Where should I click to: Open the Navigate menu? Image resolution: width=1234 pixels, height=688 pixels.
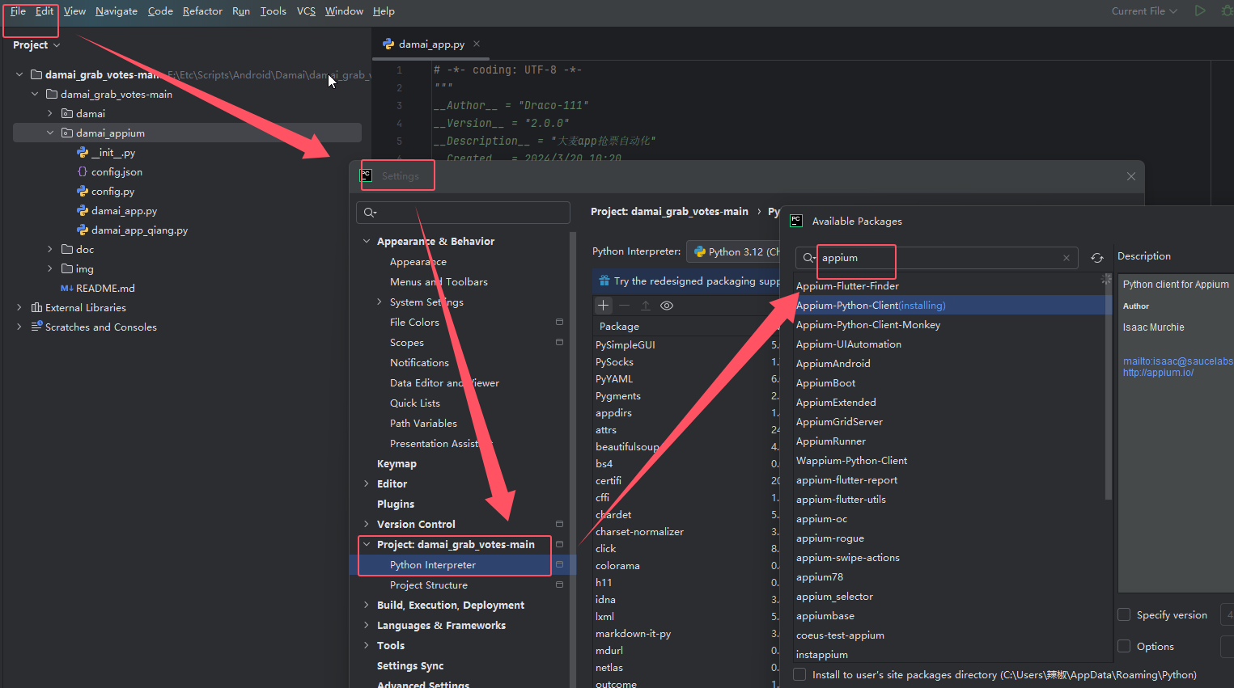click(117, 11)
